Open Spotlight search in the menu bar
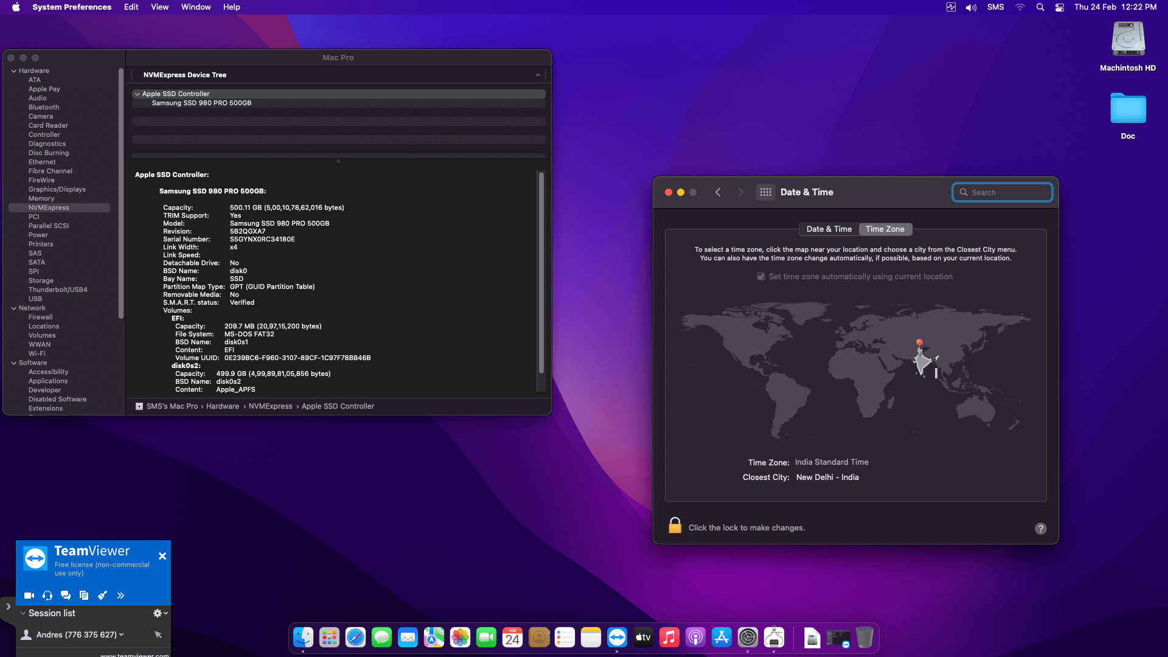Screen dimensions: 1168x657 1040,7
